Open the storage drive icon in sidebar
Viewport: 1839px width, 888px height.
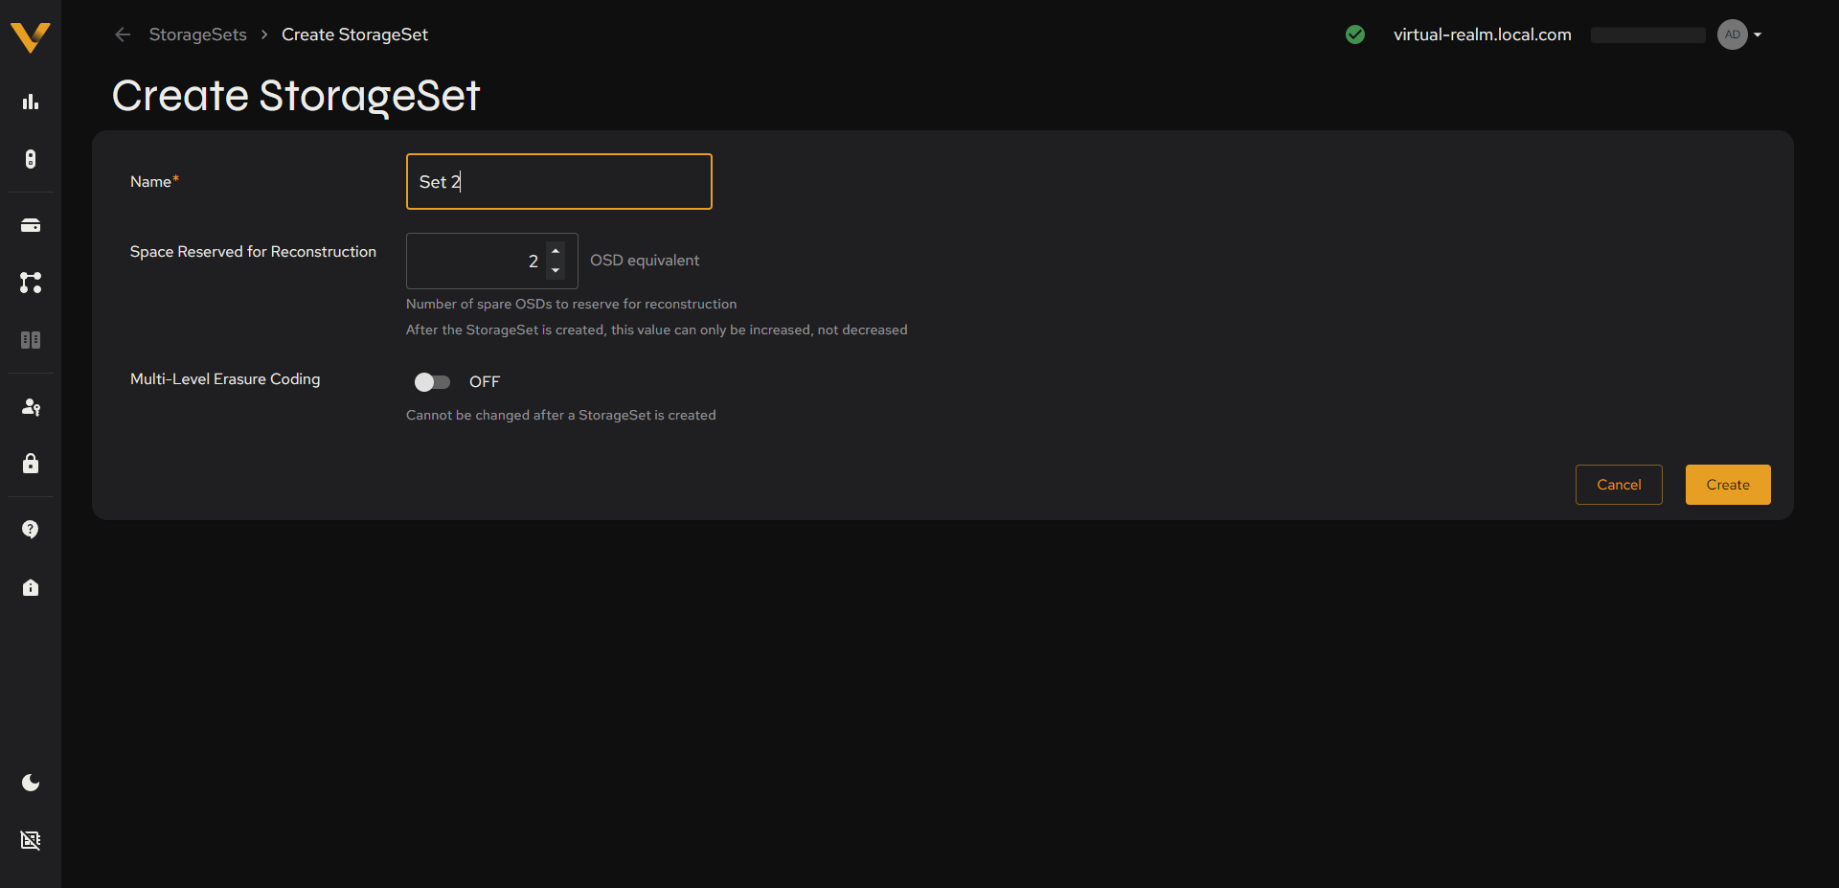(x=31, y=225)
